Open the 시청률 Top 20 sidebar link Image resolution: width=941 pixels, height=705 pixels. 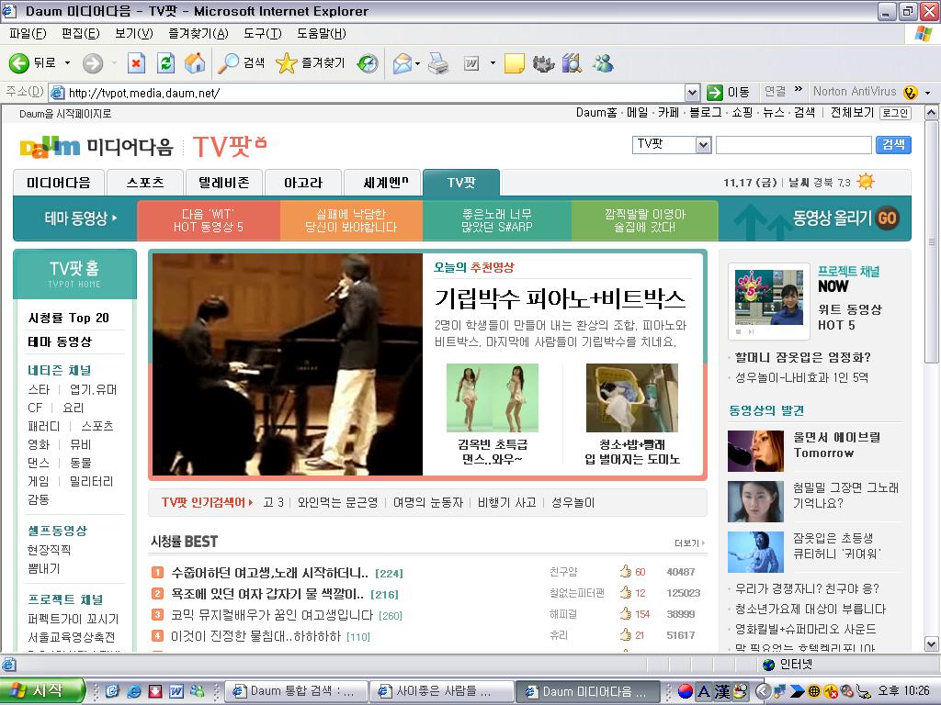point(68,318)
